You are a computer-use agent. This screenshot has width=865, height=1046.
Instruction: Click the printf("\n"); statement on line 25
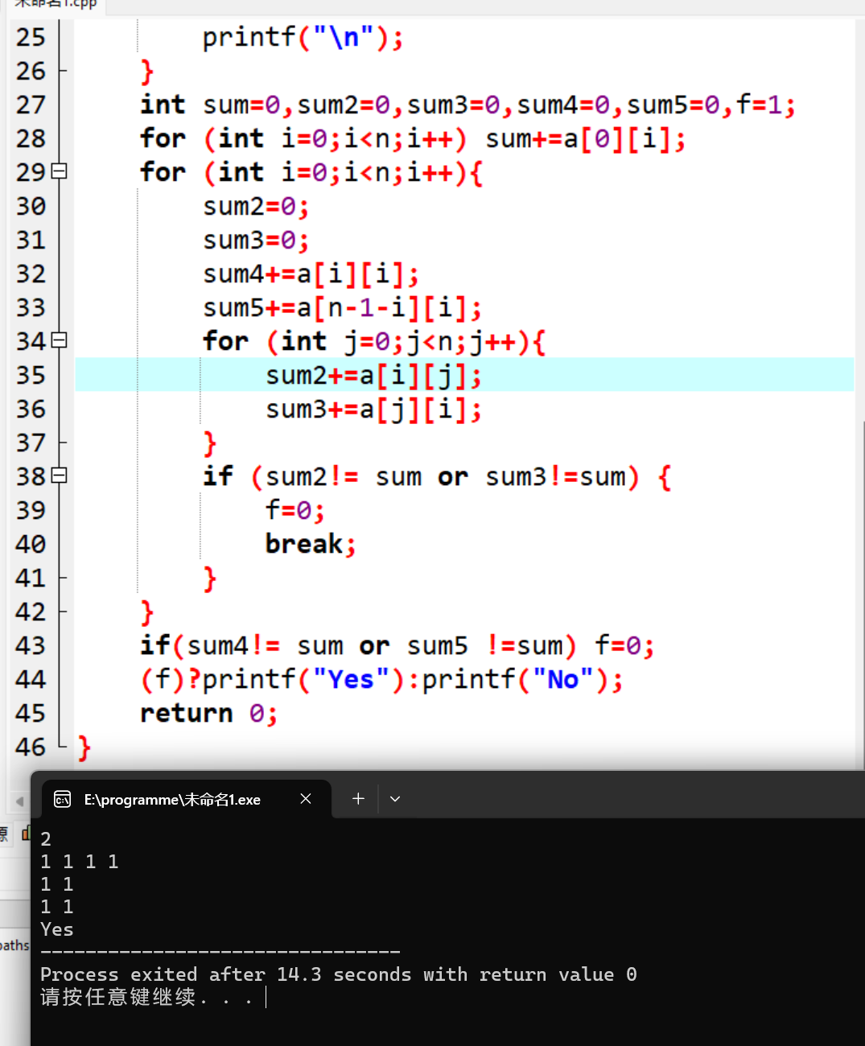click(303, 38)
